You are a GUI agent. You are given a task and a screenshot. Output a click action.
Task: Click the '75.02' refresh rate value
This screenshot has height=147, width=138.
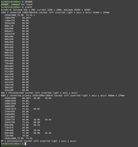pos(25,109)
